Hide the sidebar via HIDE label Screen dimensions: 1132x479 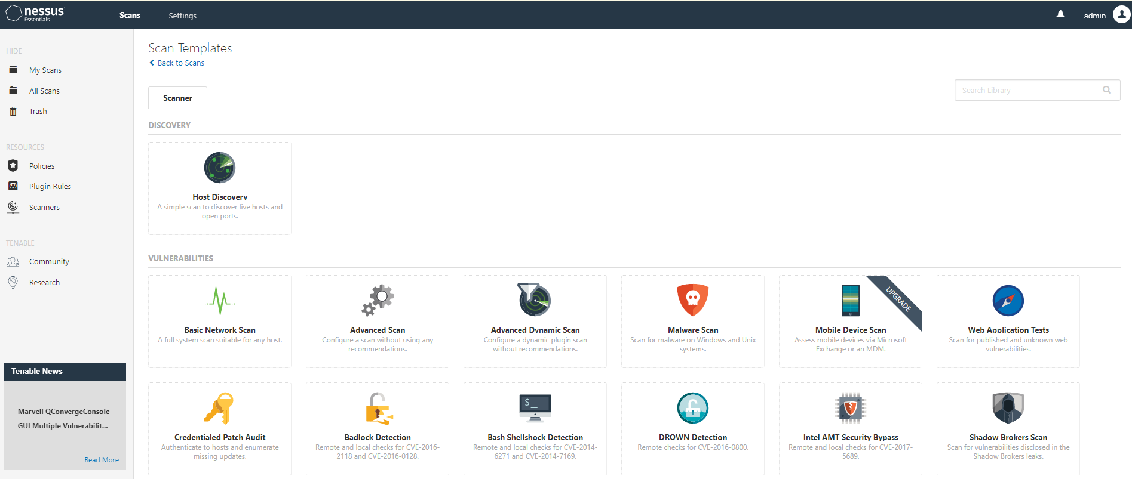[x=14, y=51]
